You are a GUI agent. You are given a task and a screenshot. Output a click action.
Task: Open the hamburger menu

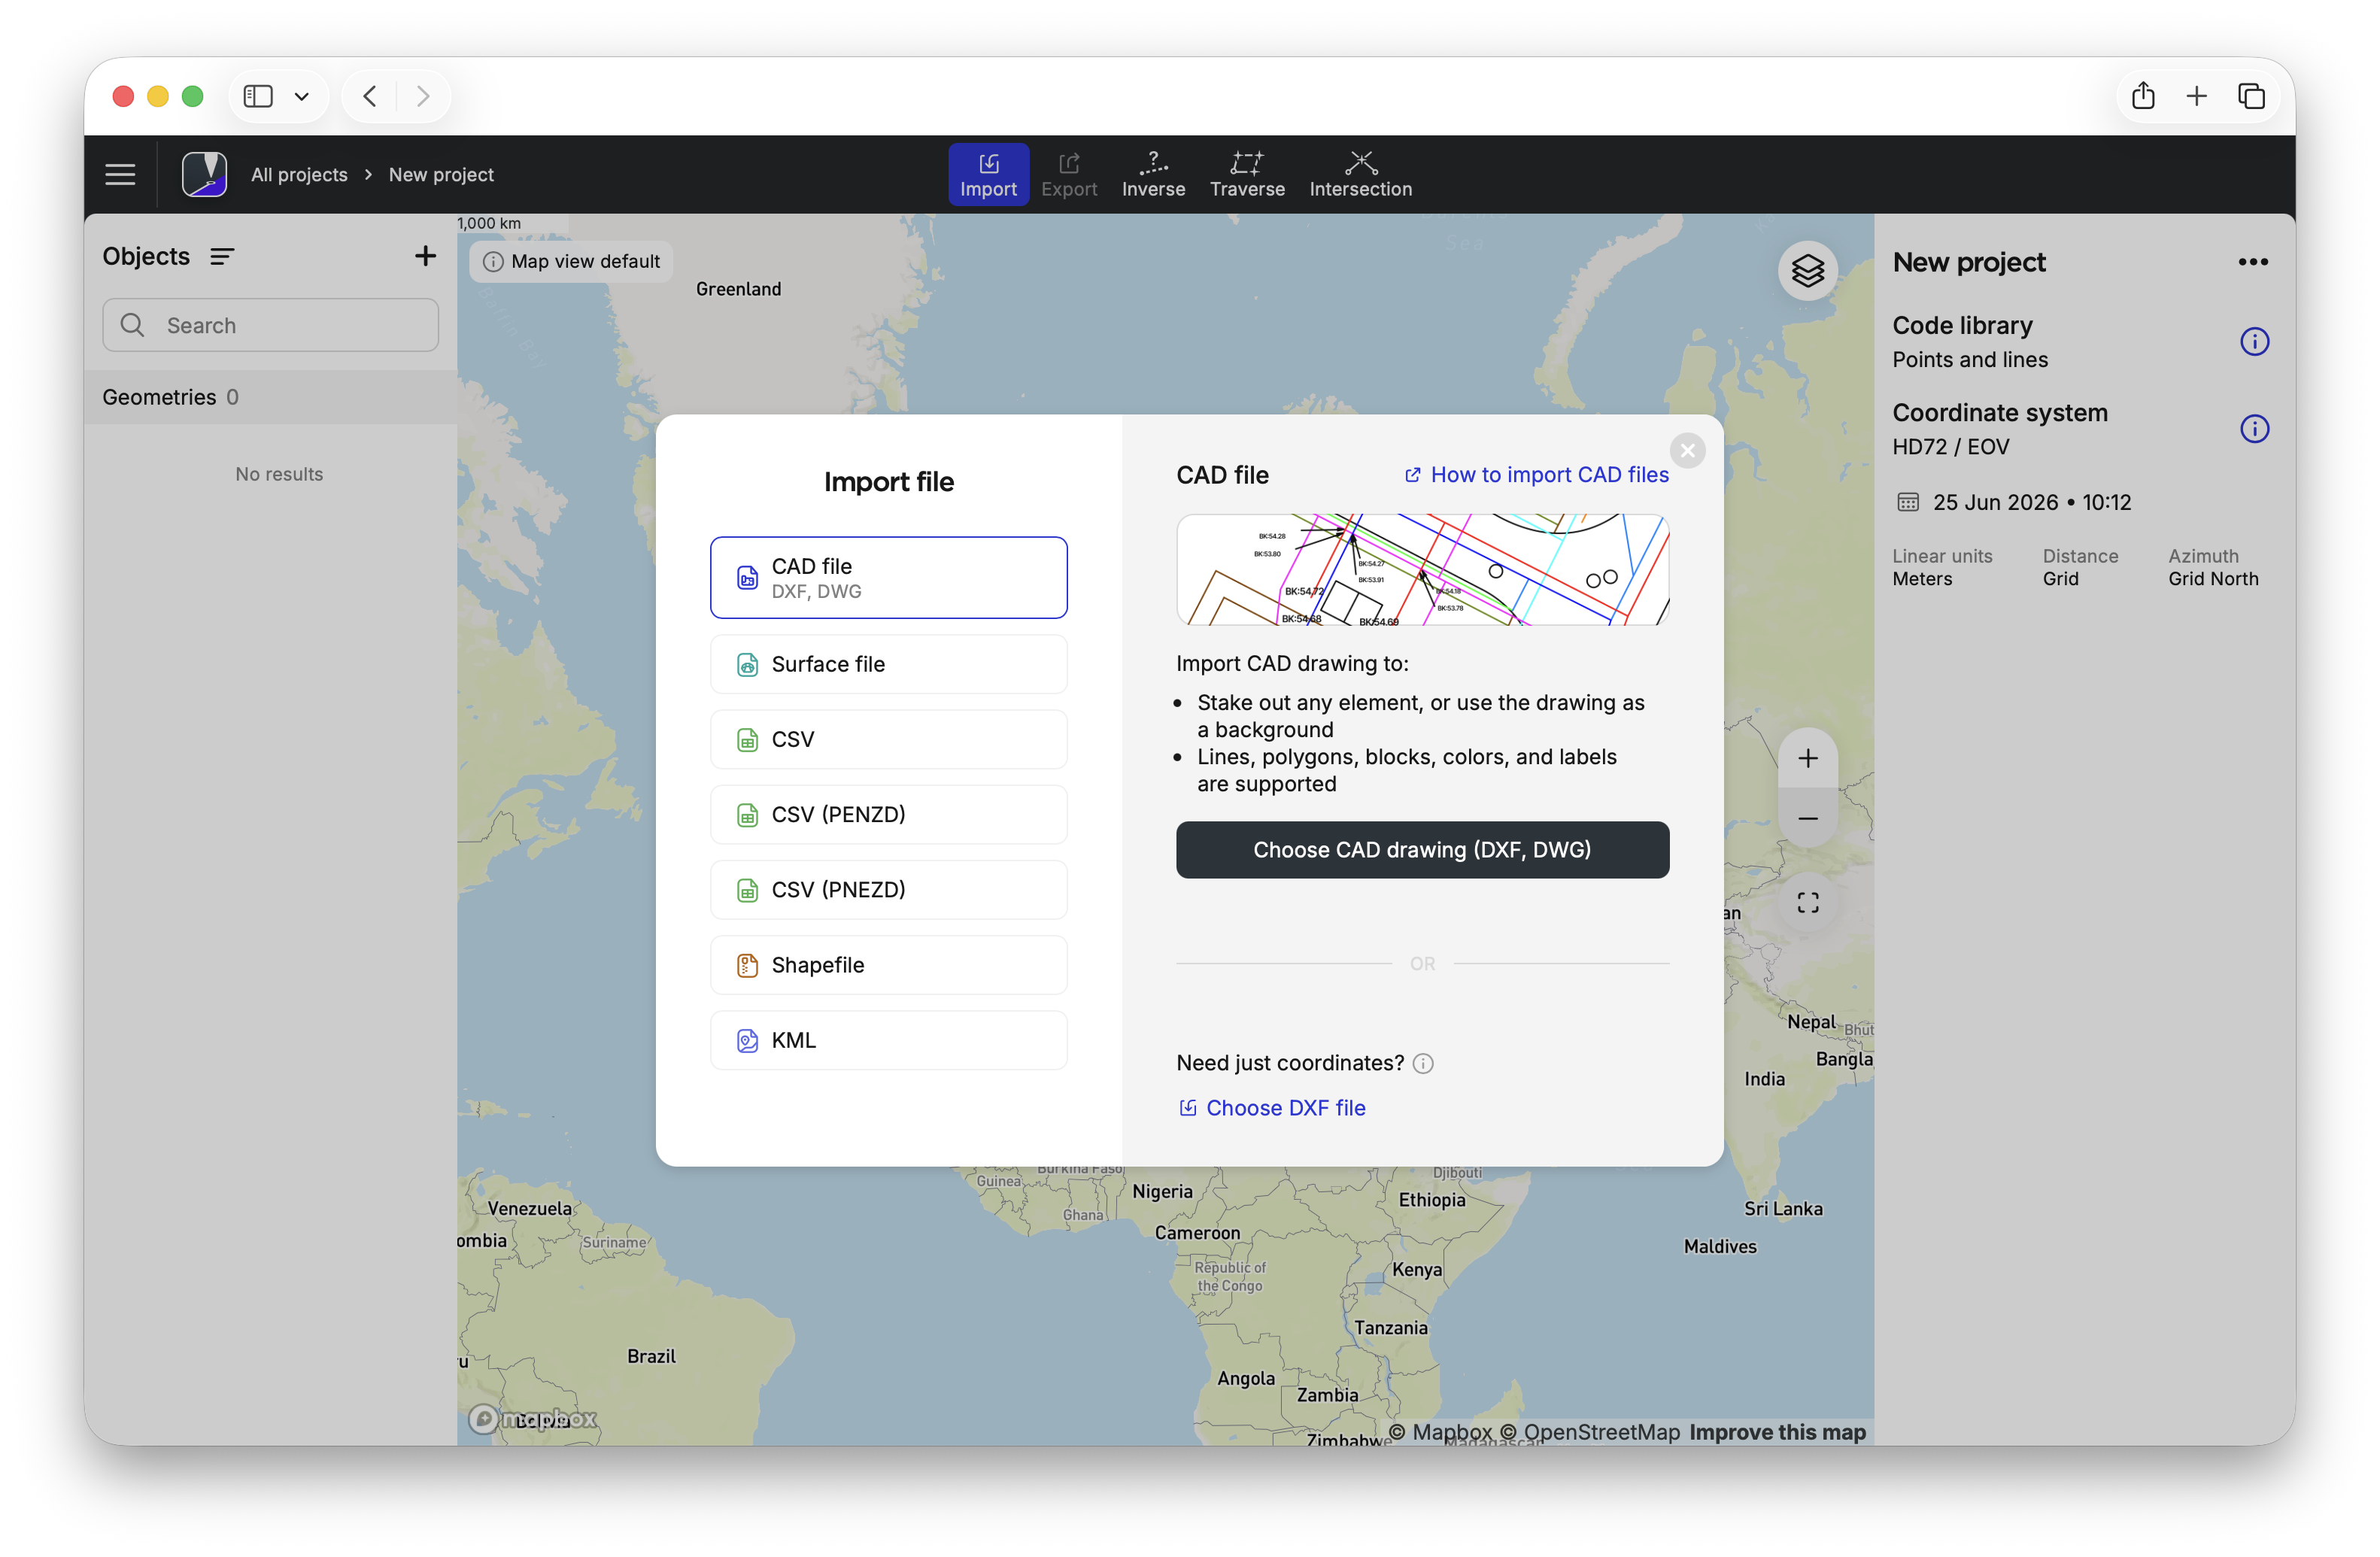120,174
